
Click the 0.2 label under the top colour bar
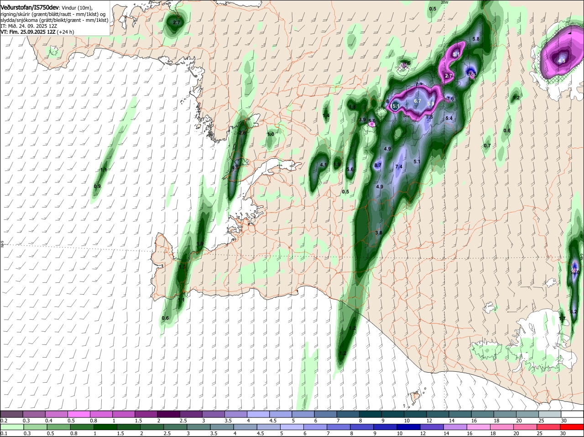[x=4, y=420]
